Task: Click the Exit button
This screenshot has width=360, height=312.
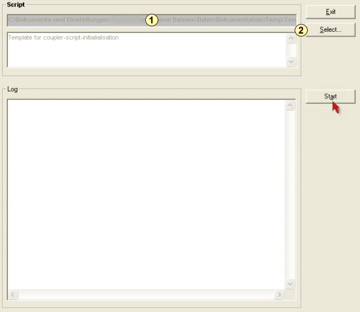Action: 331,12
